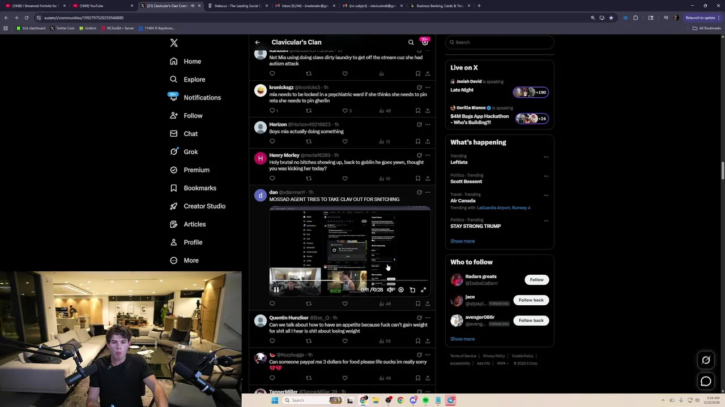
Task: Mute the Clavicular's Clan browser tab audio
Action: pos(193,6)
